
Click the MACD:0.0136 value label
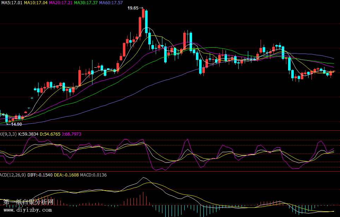click(x=93, y=175)
